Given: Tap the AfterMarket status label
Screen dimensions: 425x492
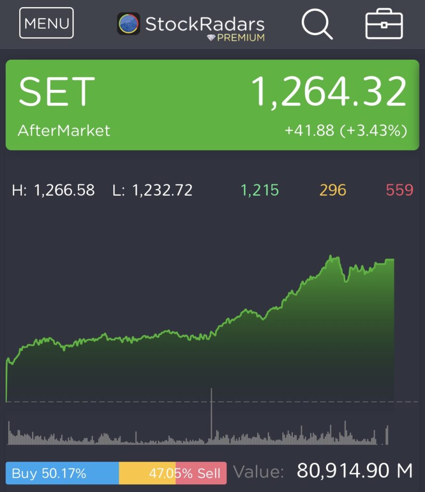Looking at the screenshot, I should 64,131.
